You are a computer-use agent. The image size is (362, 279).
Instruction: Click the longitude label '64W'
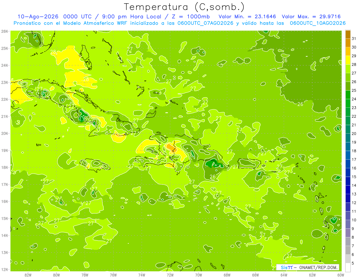coord(284,275)
